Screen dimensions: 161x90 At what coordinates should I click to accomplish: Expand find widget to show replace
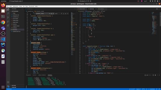coord(35,13)
